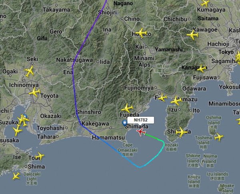The width and height of the screenshot is (240, 194).
Task: Select the yellow plane near Toba
Action: click(x=40, y=156)
